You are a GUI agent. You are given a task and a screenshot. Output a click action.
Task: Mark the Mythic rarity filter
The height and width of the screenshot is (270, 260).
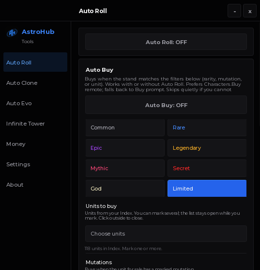125,168
